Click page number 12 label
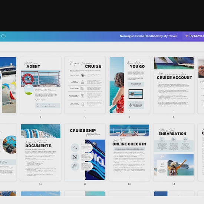204x204 pixels. pos(85,184)
